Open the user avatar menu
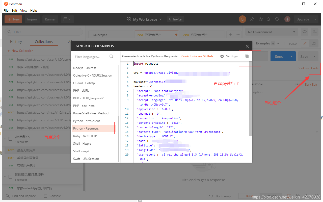Viewport: 323px width, 202px height. [x=287, y=19]
